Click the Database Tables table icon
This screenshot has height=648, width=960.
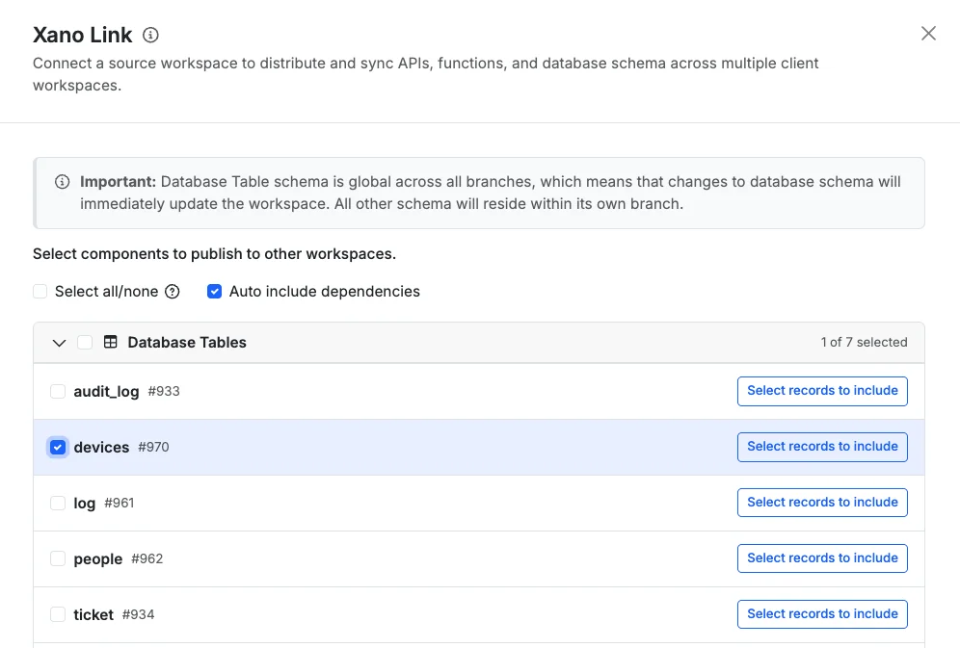click(110, 342)
